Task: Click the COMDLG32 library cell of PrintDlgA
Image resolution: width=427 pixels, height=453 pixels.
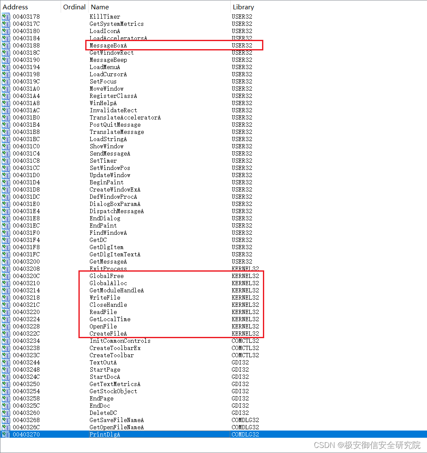Action: pos(245,434)
